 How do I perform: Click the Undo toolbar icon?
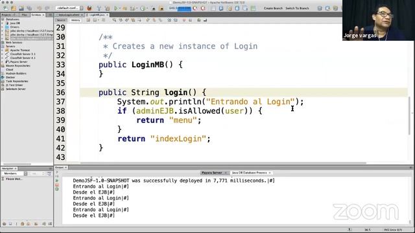(39, 8)
